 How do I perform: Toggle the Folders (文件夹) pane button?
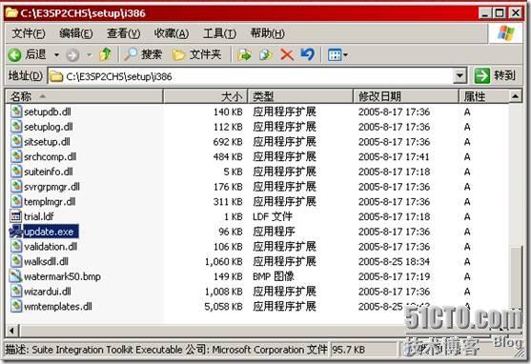pyautogui.click(x=196, y=54)
